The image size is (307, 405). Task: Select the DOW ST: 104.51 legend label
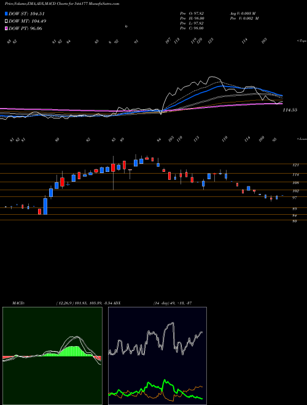click(26, 14)
